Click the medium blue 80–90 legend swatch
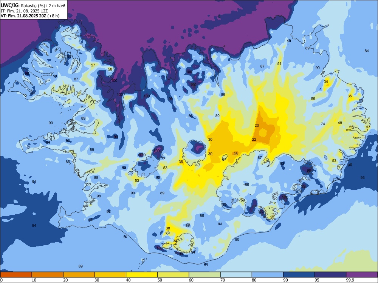Viewport: 378px width, 283px height. [x=268, y=275]
